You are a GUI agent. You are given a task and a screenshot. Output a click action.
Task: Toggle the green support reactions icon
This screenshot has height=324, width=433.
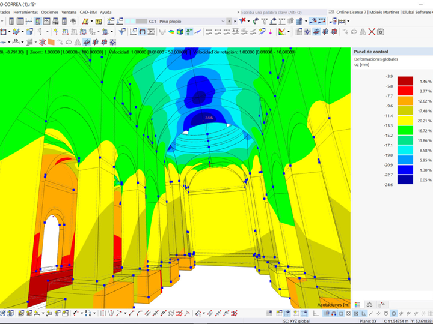(x=189, y=32)
